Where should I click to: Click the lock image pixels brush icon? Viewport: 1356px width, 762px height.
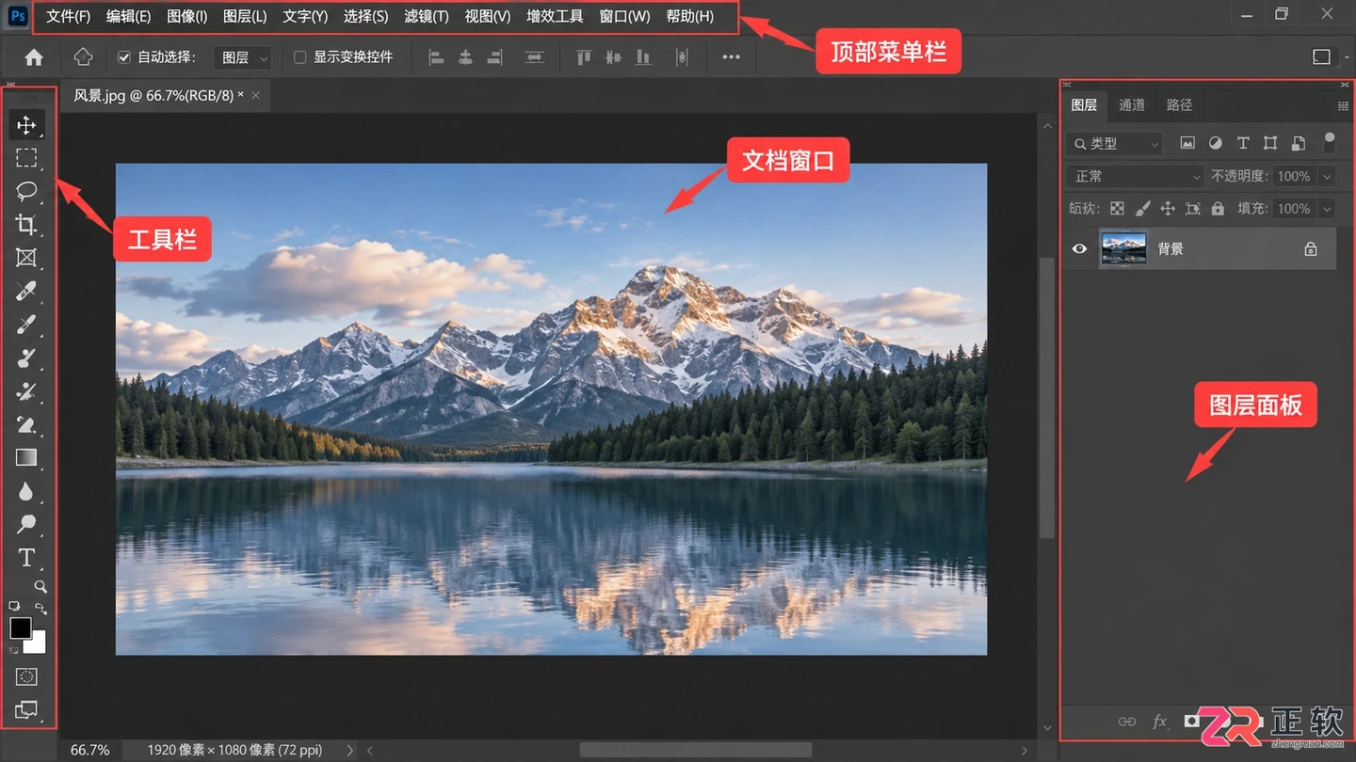[x=1142, y=209]
